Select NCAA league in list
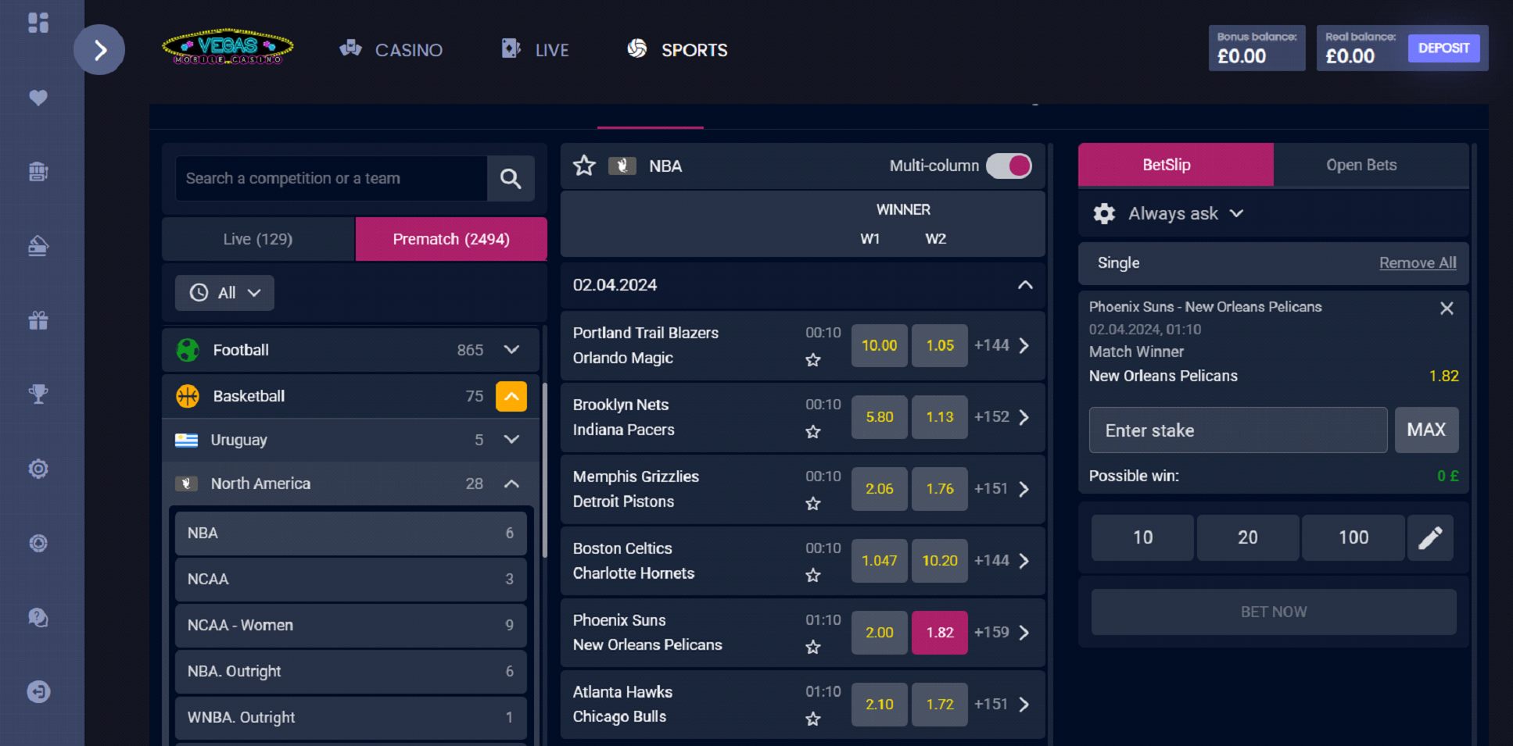This screenshot has height=746, width=1513. point(350,580)
